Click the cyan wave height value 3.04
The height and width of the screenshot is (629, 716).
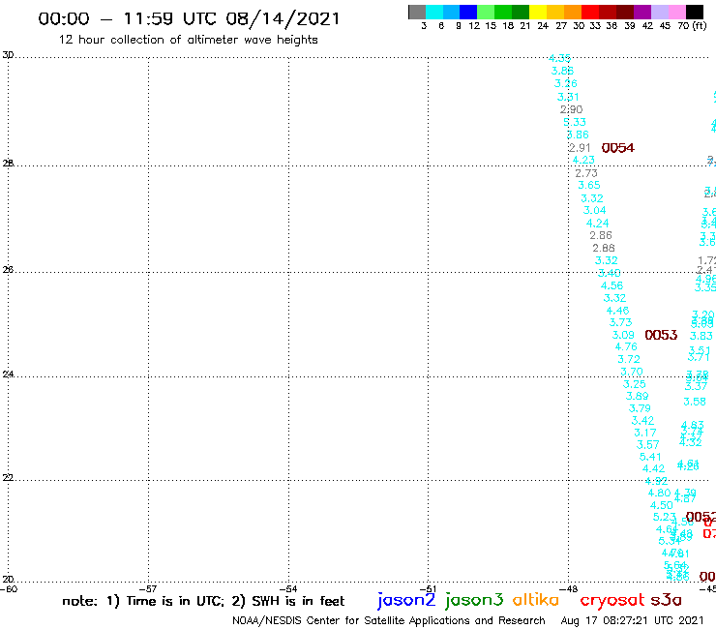(594, 210)
